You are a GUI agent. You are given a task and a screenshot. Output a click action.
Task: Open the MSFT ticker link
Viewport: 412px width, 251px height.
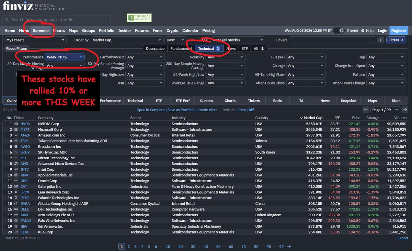pyautogui.click(x=25, y=129)
